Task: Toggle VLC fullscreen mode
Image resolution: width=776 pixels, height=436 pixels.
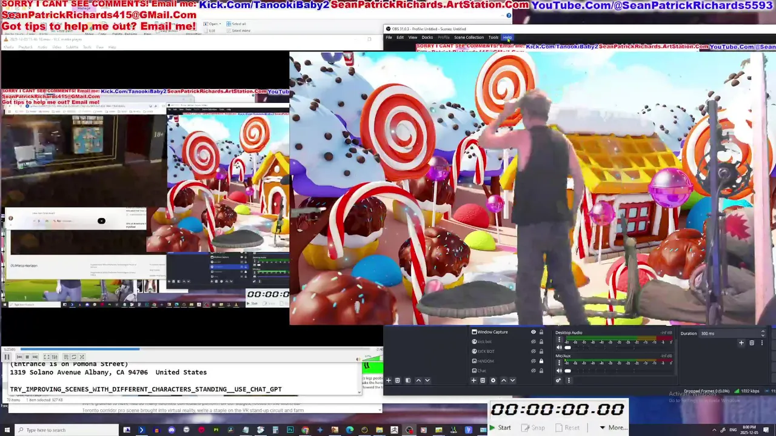Action: (x=47, y=357)
